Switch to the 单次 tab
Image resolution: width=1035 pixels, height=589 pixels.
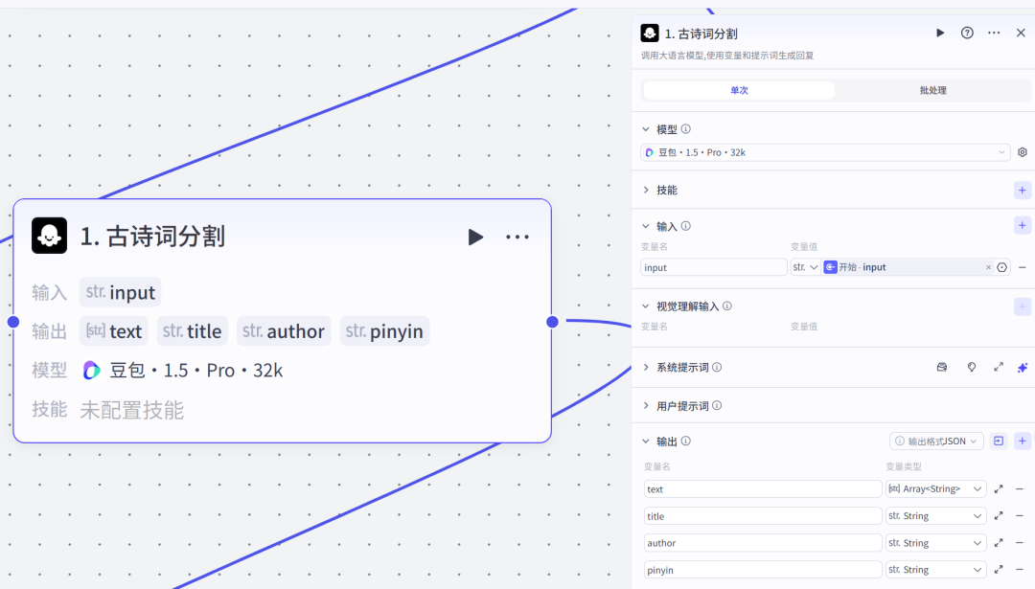point(739,90)
